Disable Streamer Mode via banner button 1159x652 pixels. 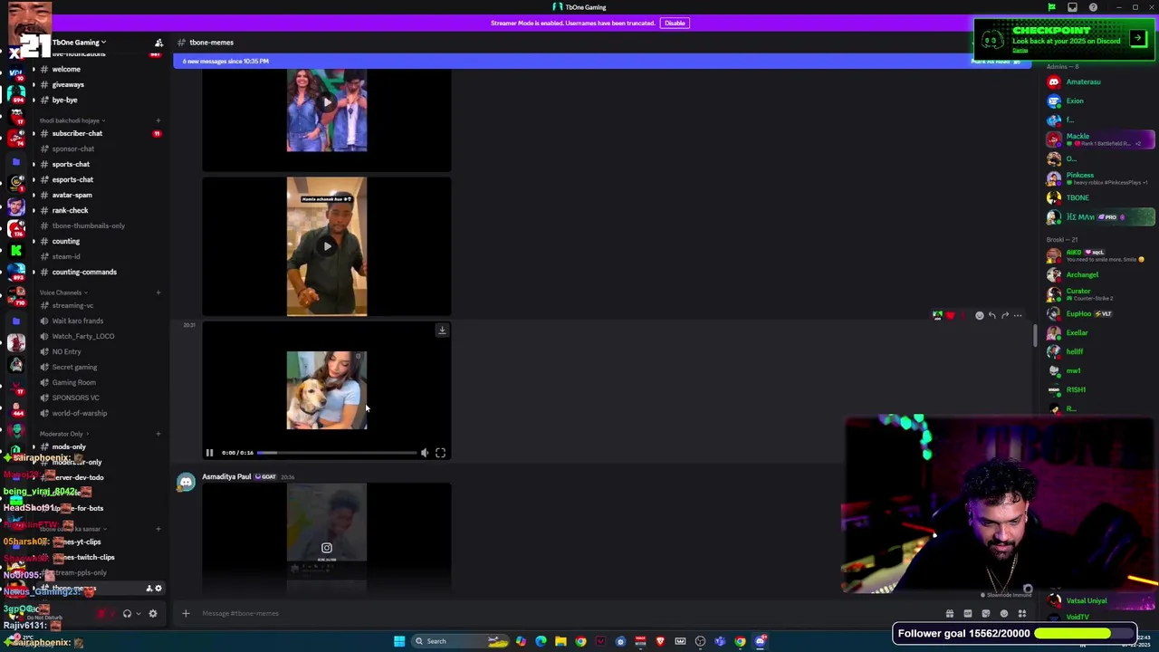coord(675,23)
